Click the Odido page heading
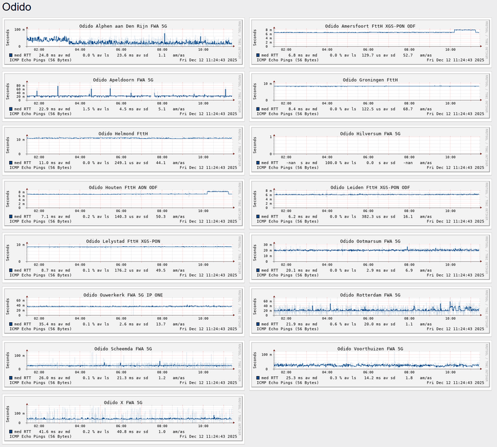This screenshot has width=497, height=447. click(x=19, y=8)
